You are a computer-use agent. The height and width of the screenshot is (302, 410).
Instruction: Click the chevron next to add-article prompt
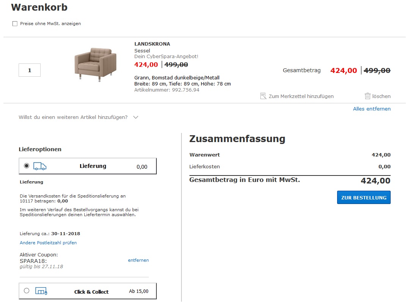[136, 117]
